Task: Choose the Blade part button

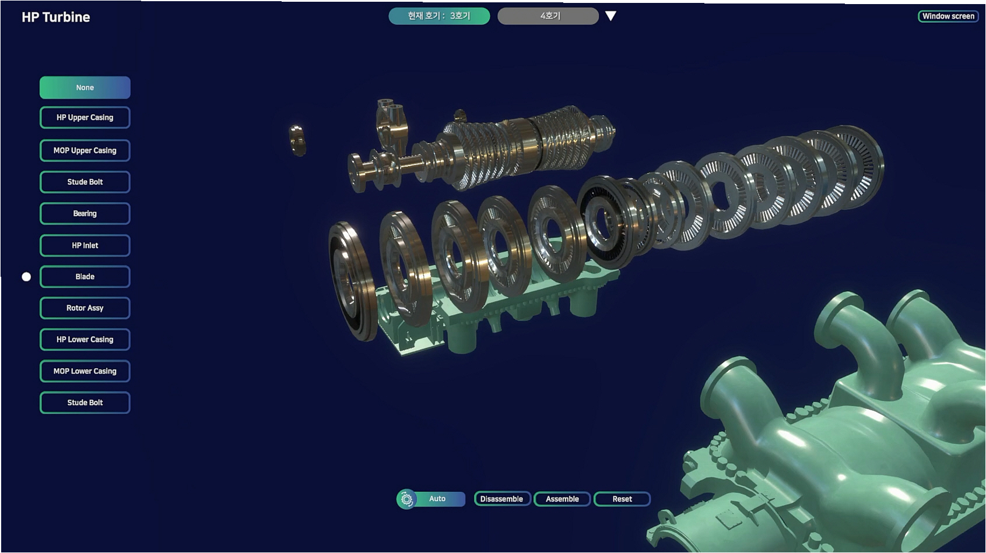Action: (x=85, y=277)
